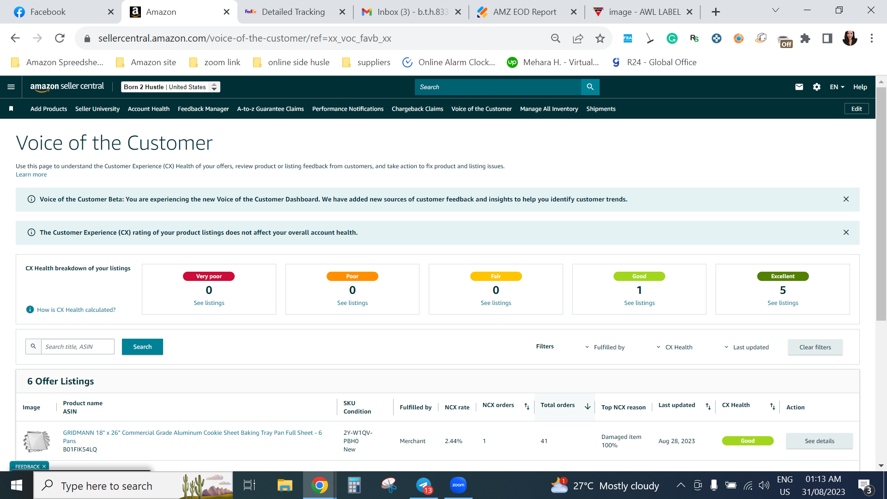This screenshot has height=499, width=887.
Task: Open Add Products menu item
Action: click(49, 109)
